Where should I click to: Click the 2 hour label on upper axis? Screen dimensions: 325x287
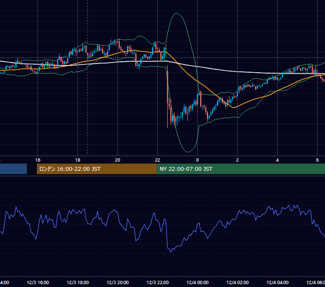pyautogui.click(x=238, y=160)
